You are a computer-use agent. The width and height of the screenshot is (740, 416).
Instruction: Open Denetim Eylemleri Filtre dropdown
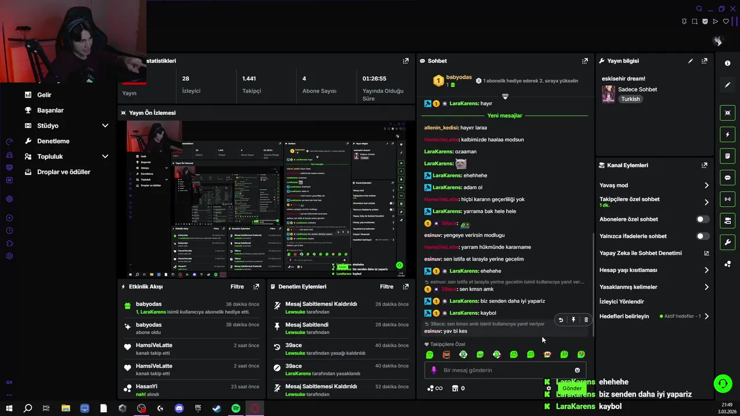coord(387,287)
